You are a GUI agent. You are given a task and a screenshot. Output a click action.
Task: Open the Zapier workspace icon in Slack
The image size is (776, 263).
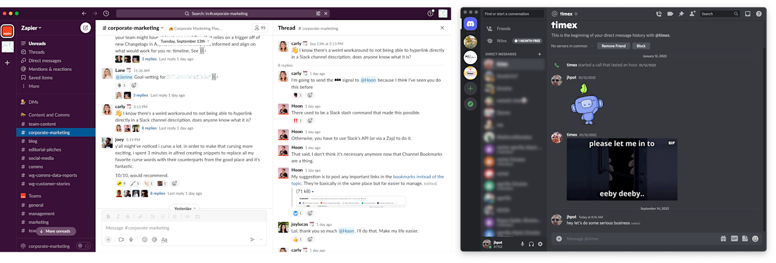(x=7, y=31)
